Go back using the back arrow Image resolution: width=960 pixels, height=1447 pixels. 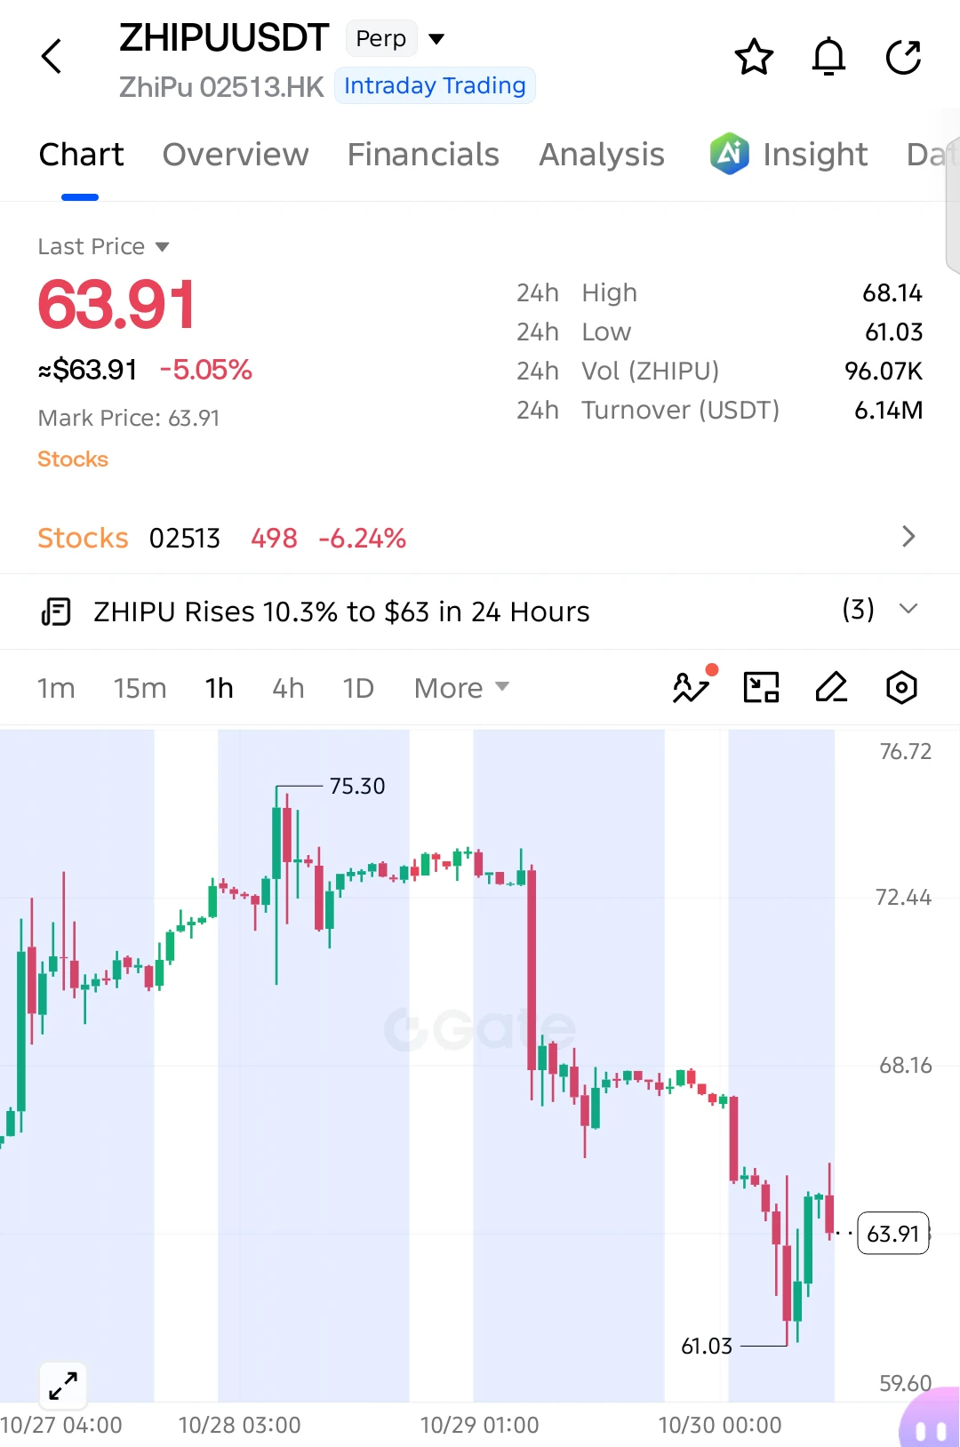(52, 57)
